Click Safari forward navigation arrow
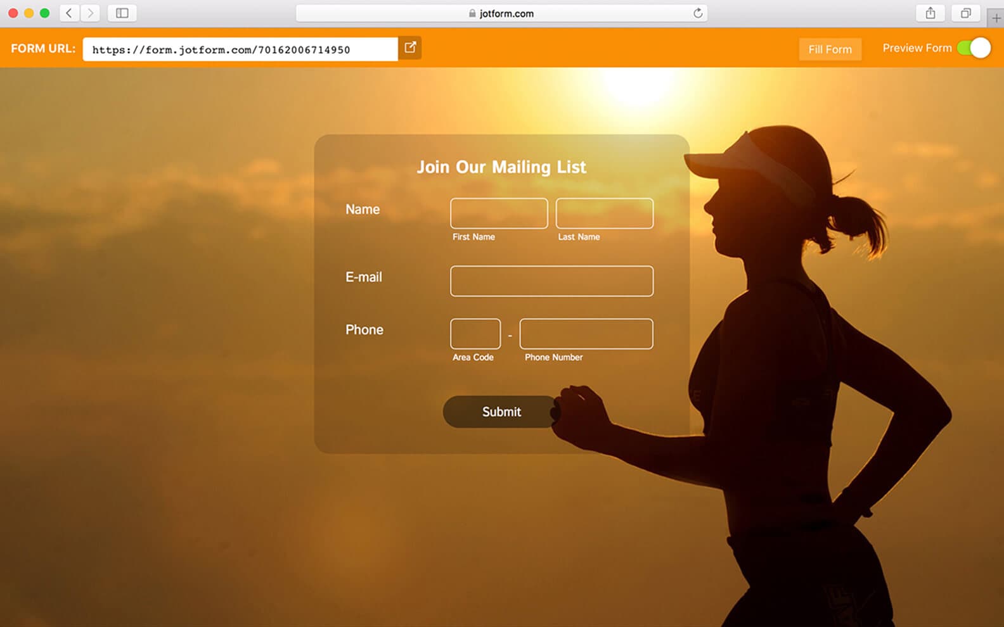This screenshot has height=627, width=1004. tap(91, 13)
